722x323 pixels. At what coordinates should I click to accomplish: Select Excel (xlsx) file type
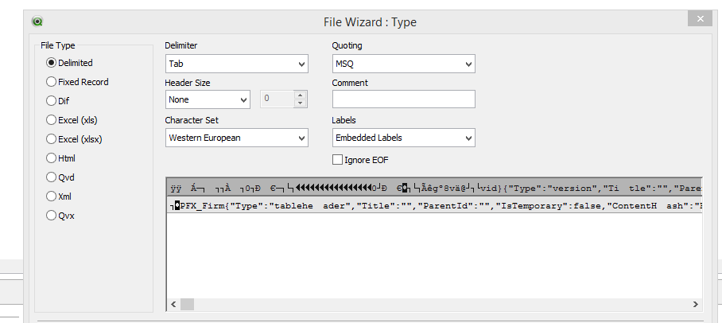tap(52, 139)
